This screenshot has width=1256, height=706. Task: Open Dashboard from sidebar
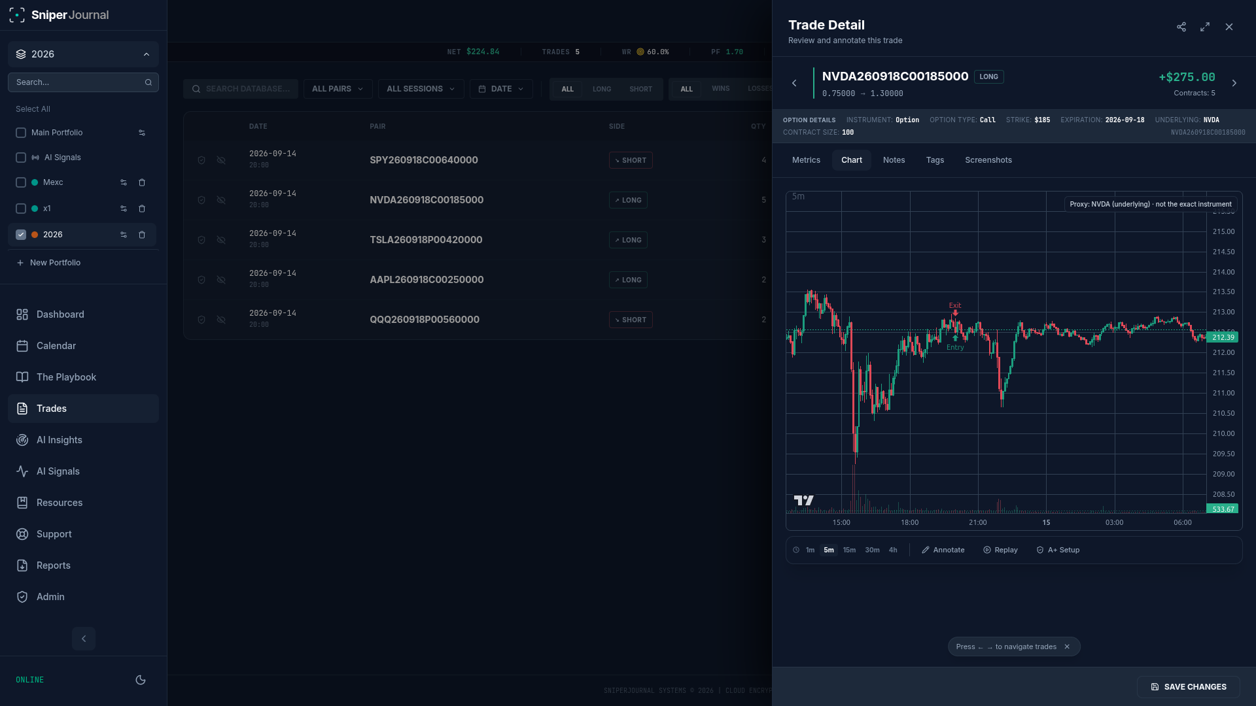83,314
